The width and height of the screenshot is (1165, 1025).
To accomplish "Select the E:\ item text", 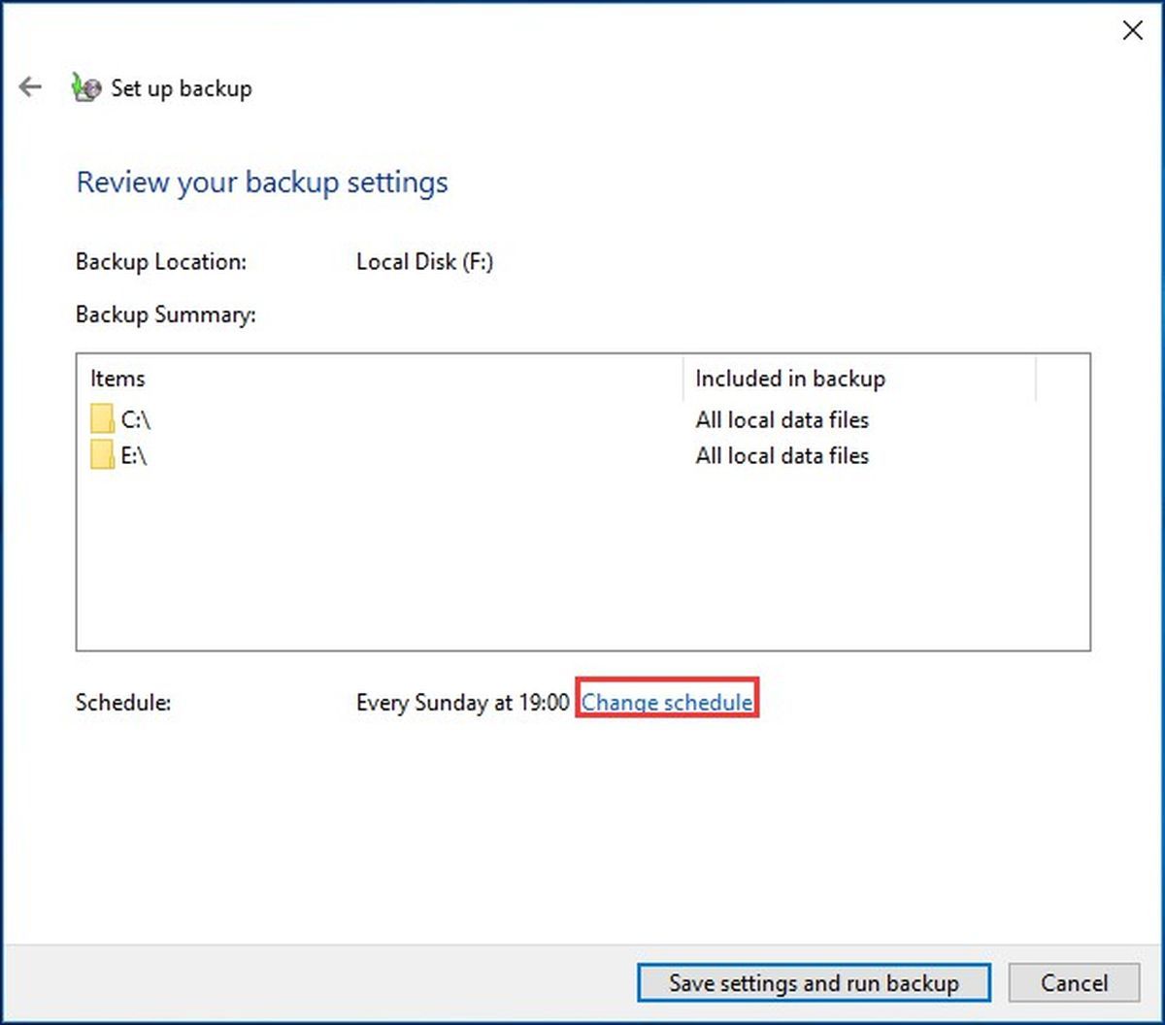I will 134,456.
